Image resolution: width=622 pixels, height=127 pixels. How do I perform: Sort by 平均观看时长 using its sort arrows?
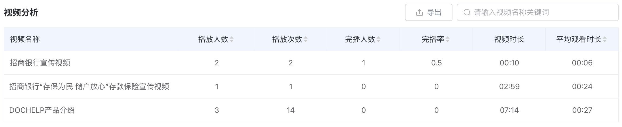tap(605, 40)
